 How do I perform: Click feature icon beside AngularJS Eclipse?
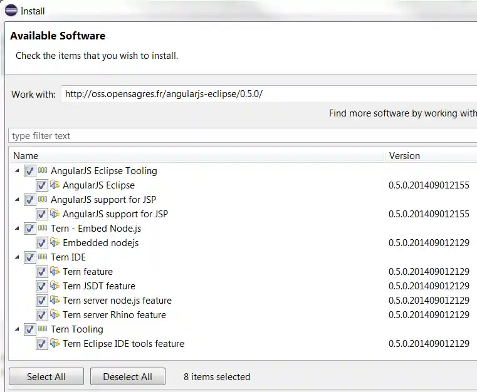pyautogui.click(x=55, y=185)
